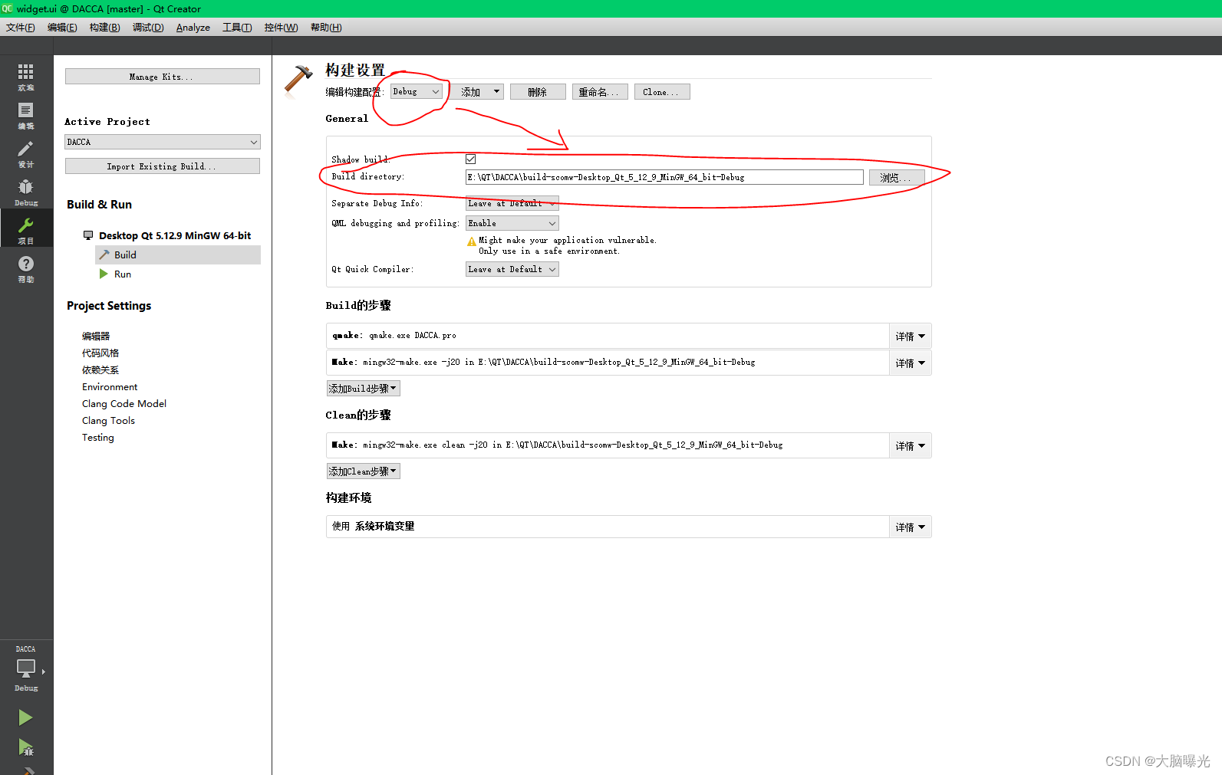Open the 帮助(H) menu
Screen dimensions: 1222x775
pyautogui.click(x=326, y=28)
